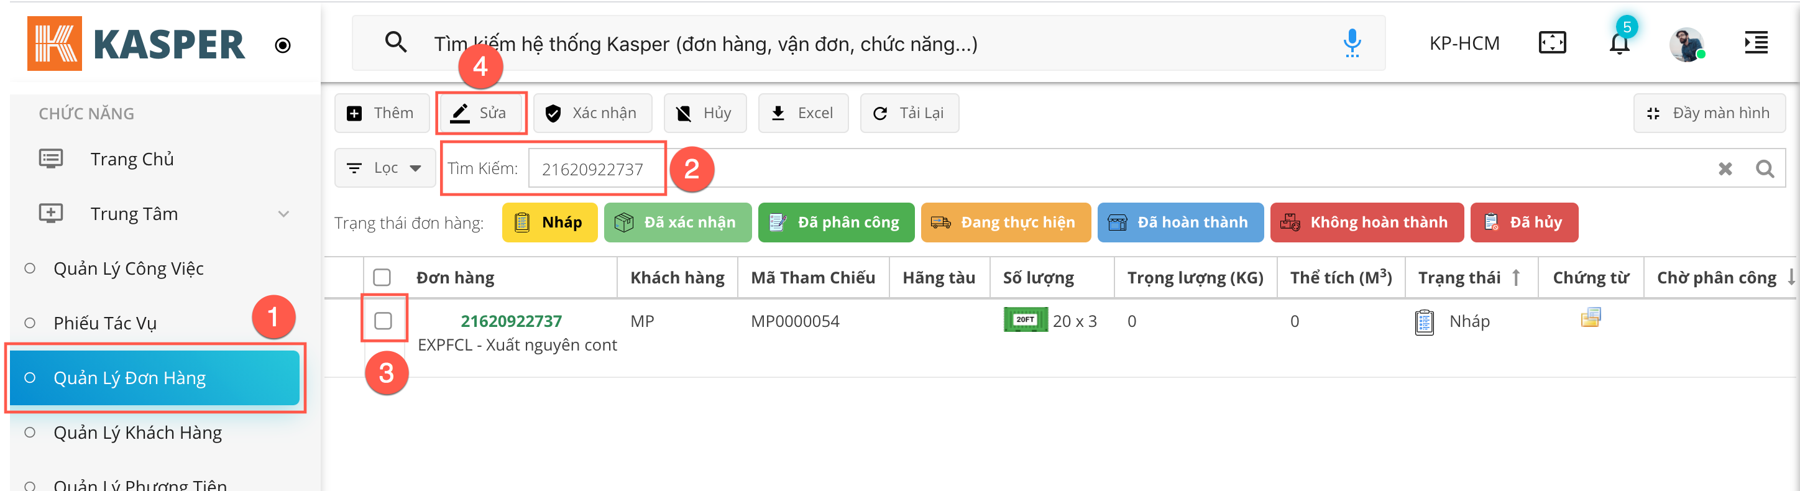Tick the select-all checkbox in table header
The height and width of the screenshot is (491, 1800).
pos(382,277)
